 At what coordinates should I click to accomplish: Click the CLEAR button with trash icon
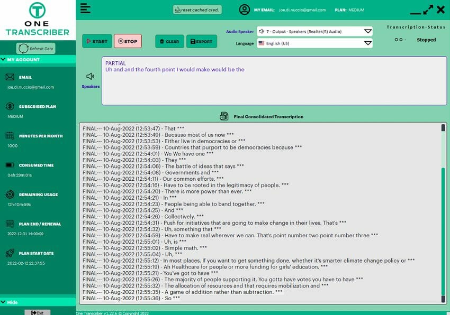pos(169,42)
